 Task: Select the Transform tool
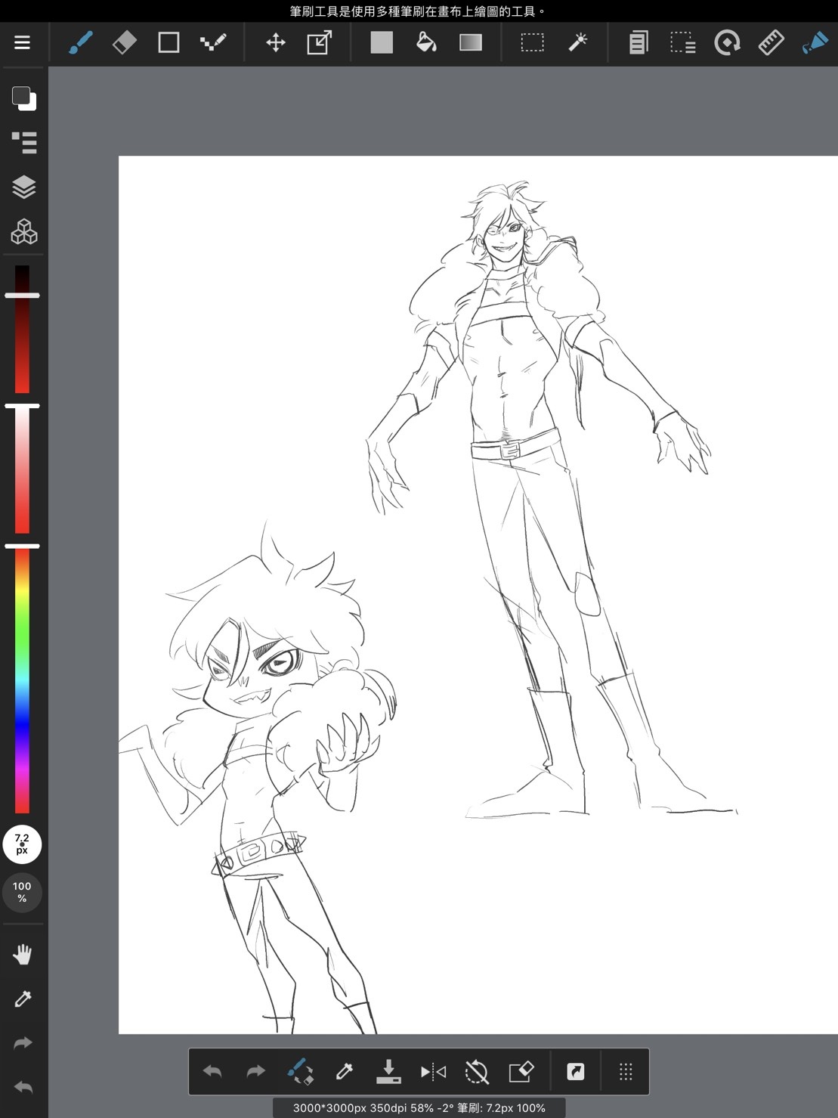point(320,42)
